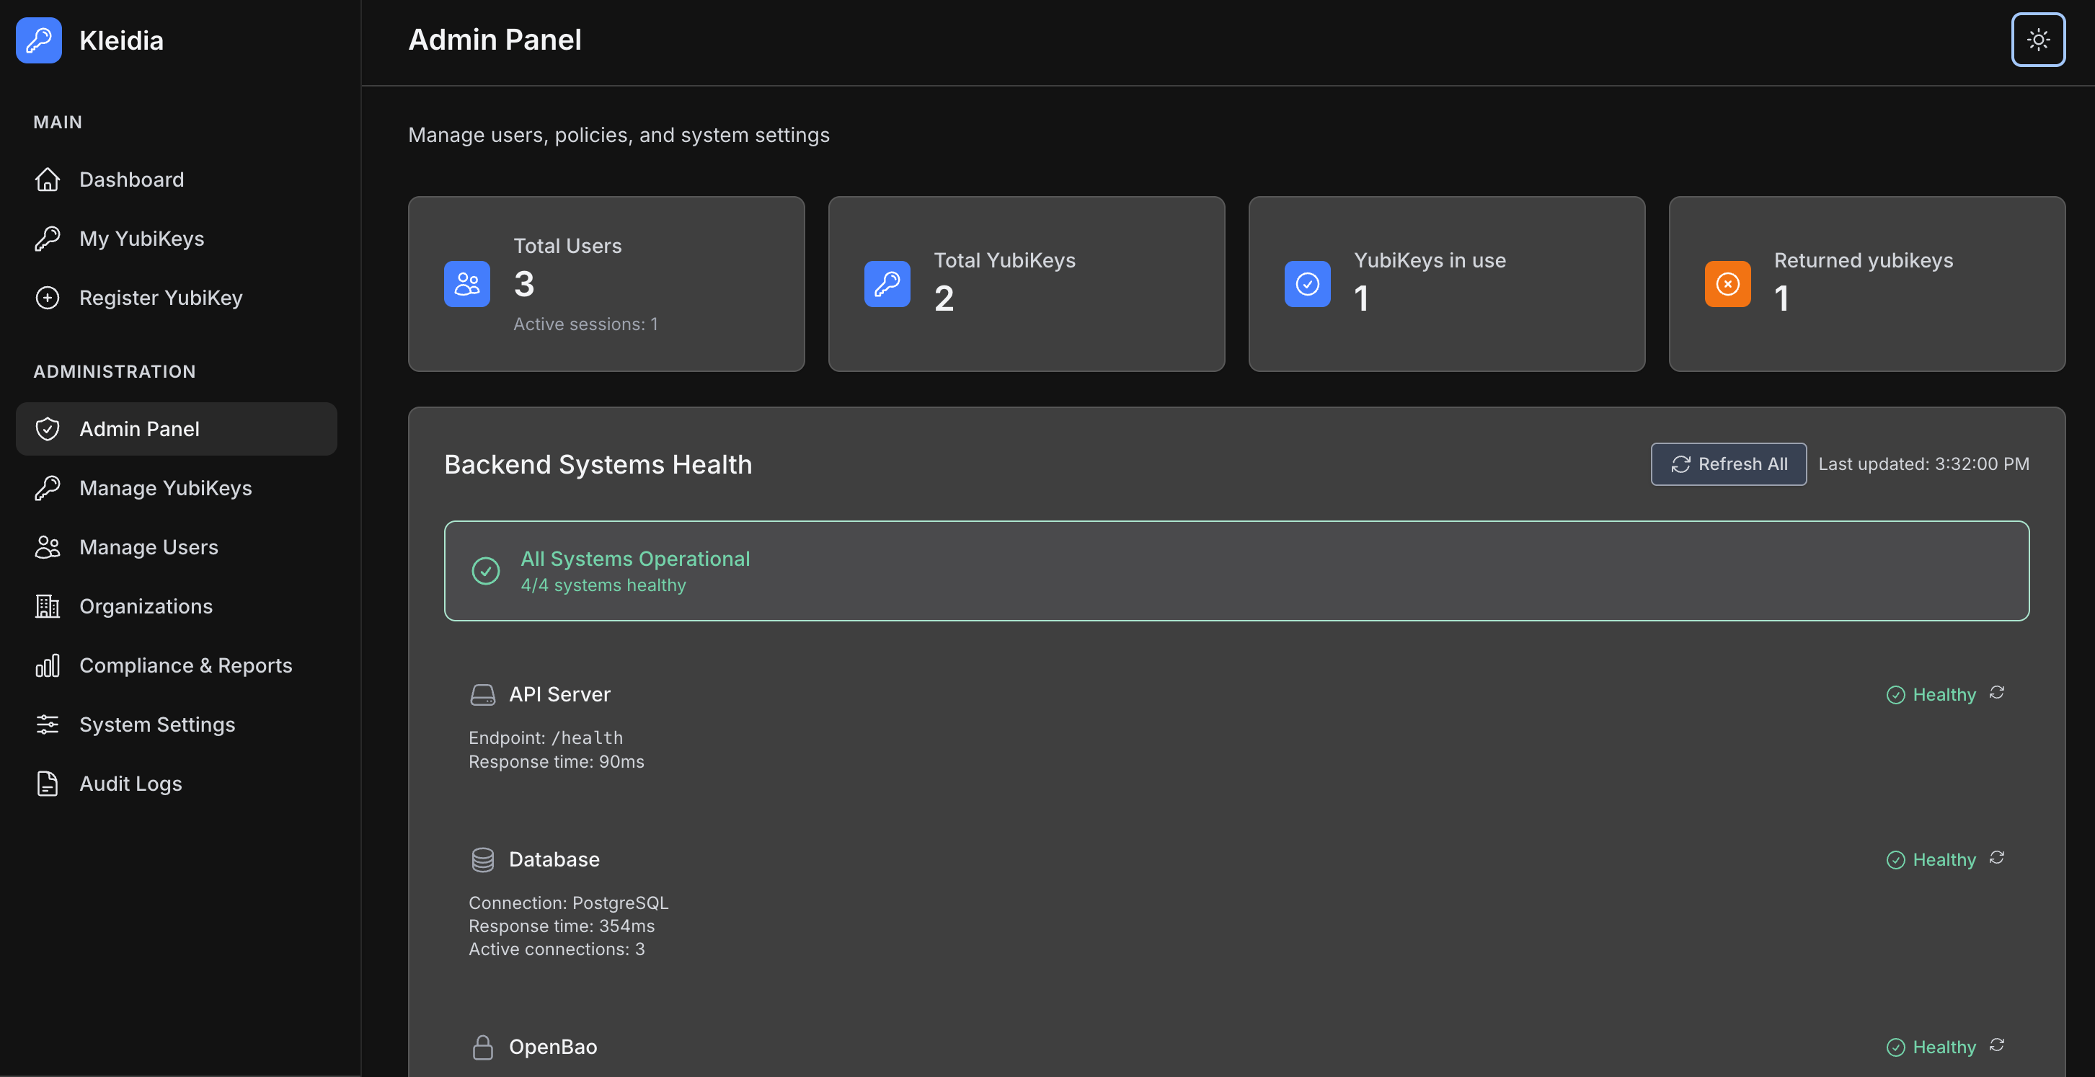Refresh the API Server health status
This screenshot has height=1077, width=2095.
[x=1996, y=693]
